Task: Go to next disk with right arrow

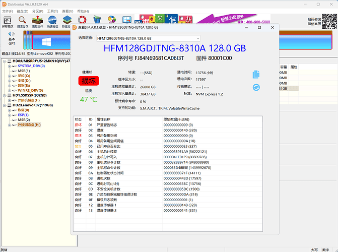Action: tap(14, 34)
